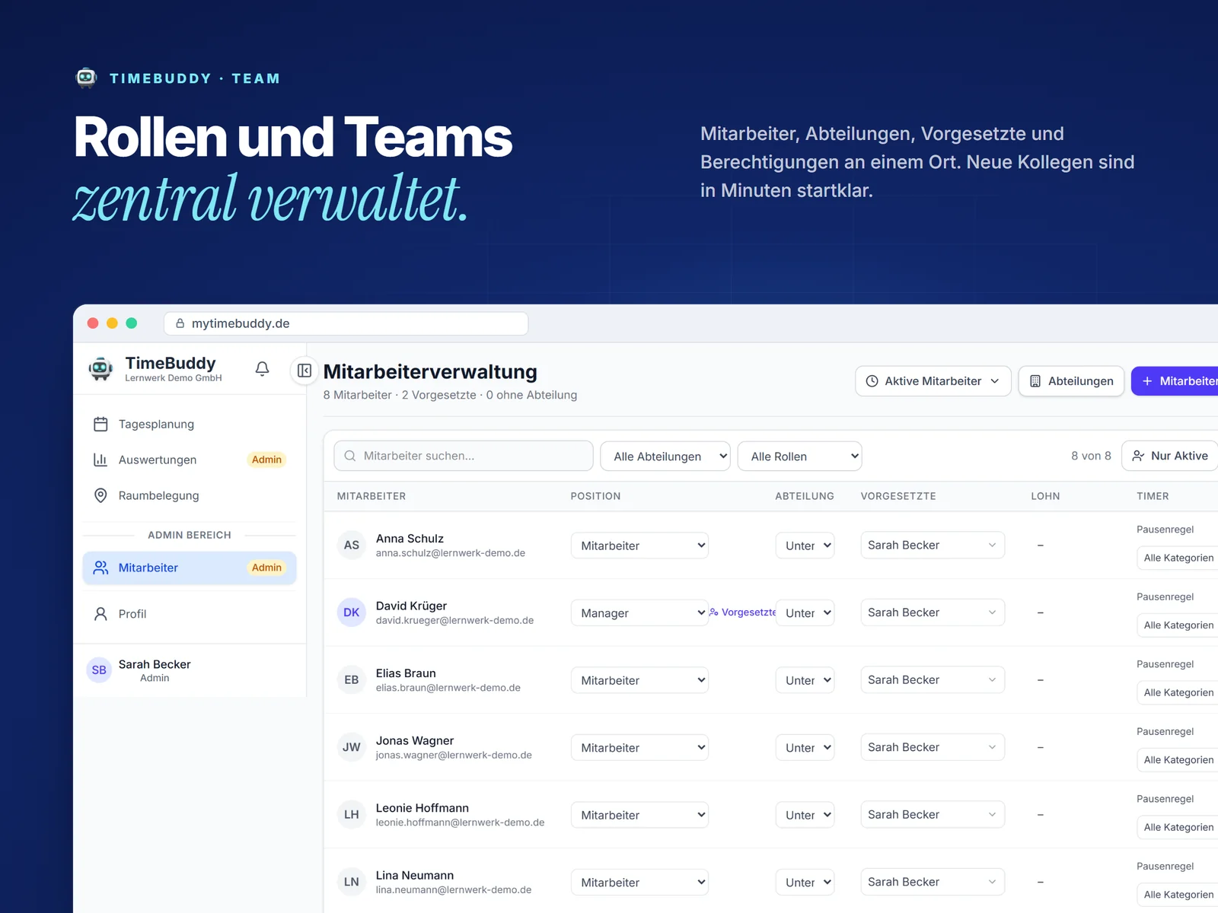Click search magnifier icon in Mitarbeiter search

pyautogui.click(x=350, y=456)
